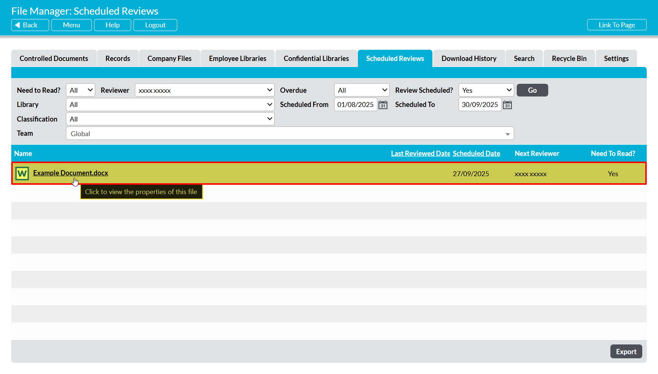Screen dimensions: 658x374
Task: Open the Example Document.docx link
Action: [70, 173]
